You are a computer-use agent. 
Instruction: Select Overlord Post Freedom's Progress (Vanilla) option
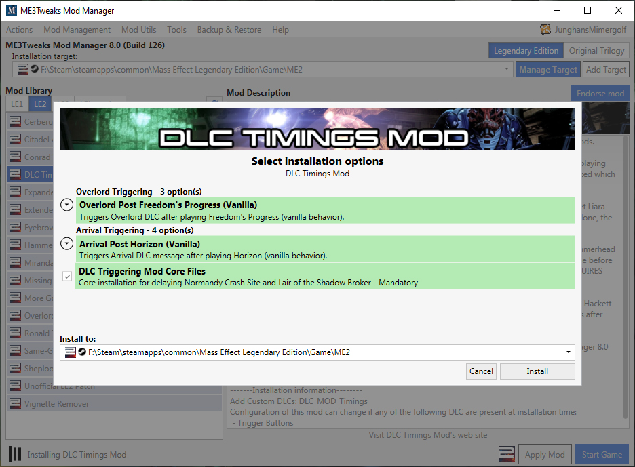(x=325, y=210)
